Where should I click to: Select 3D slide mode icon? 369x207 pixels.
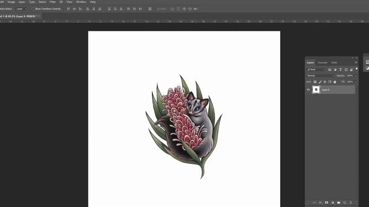click(x=190, y=9)
